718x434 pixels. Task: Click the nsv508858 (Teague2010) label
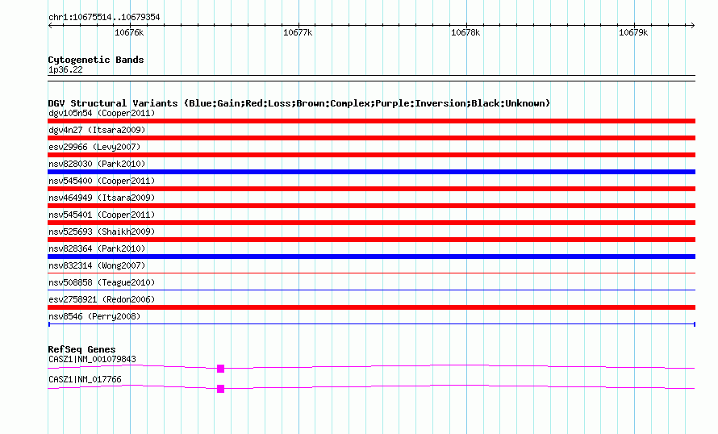pyautogui.click(x=102, y=282)
